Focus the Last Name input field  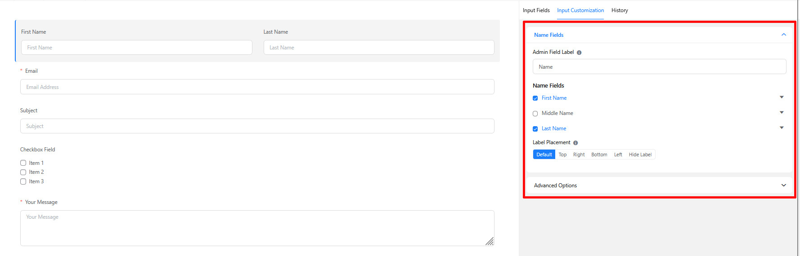pos(379,48)
